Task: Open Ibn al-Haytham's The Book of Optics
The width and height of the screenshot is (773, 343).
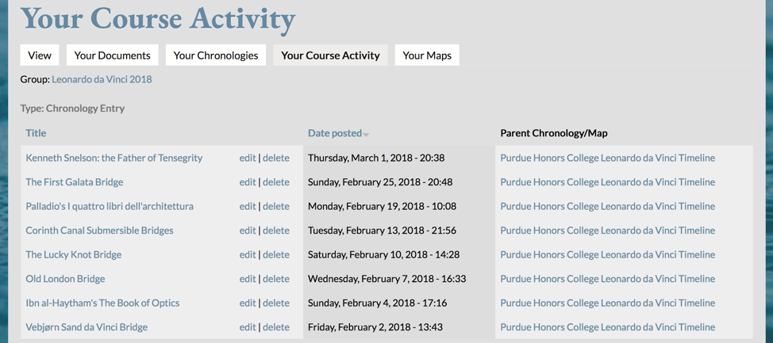Action: [102, 303]
